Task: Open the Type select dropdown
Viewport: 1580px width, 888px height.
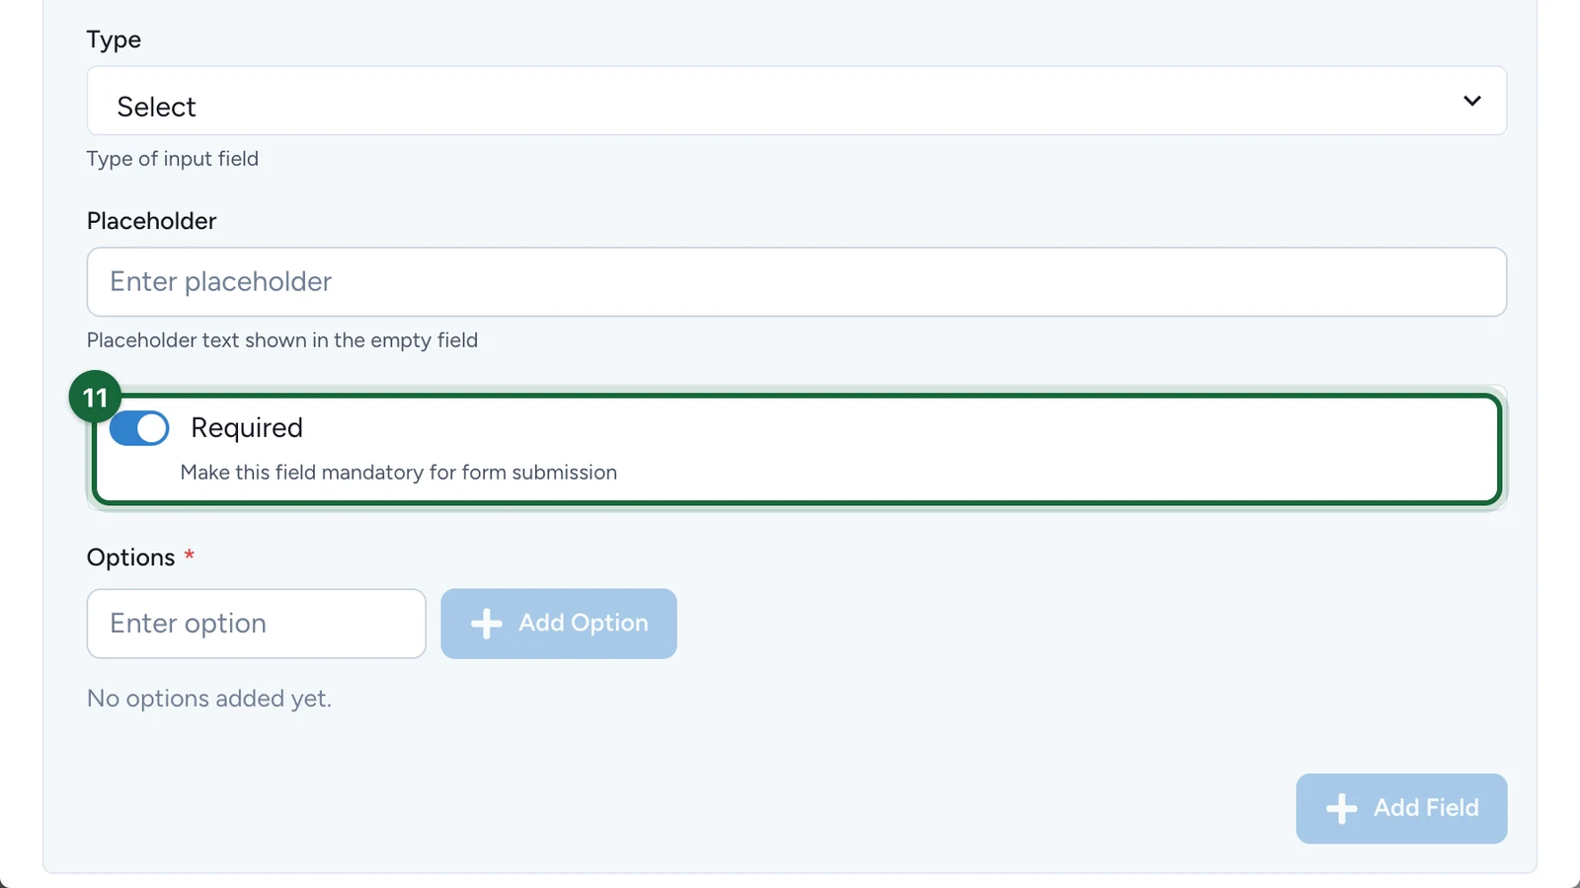Action: coord(796,101)
